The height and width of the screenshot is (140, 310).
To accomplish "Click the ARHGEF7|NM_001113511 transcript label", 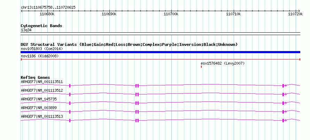I will [42, 82].
